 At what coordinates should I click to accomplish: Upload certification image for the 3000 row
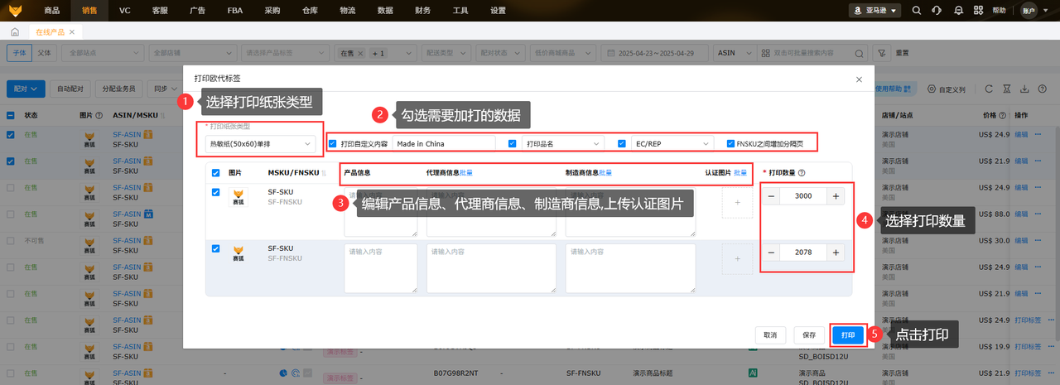[x=736, y=203]
